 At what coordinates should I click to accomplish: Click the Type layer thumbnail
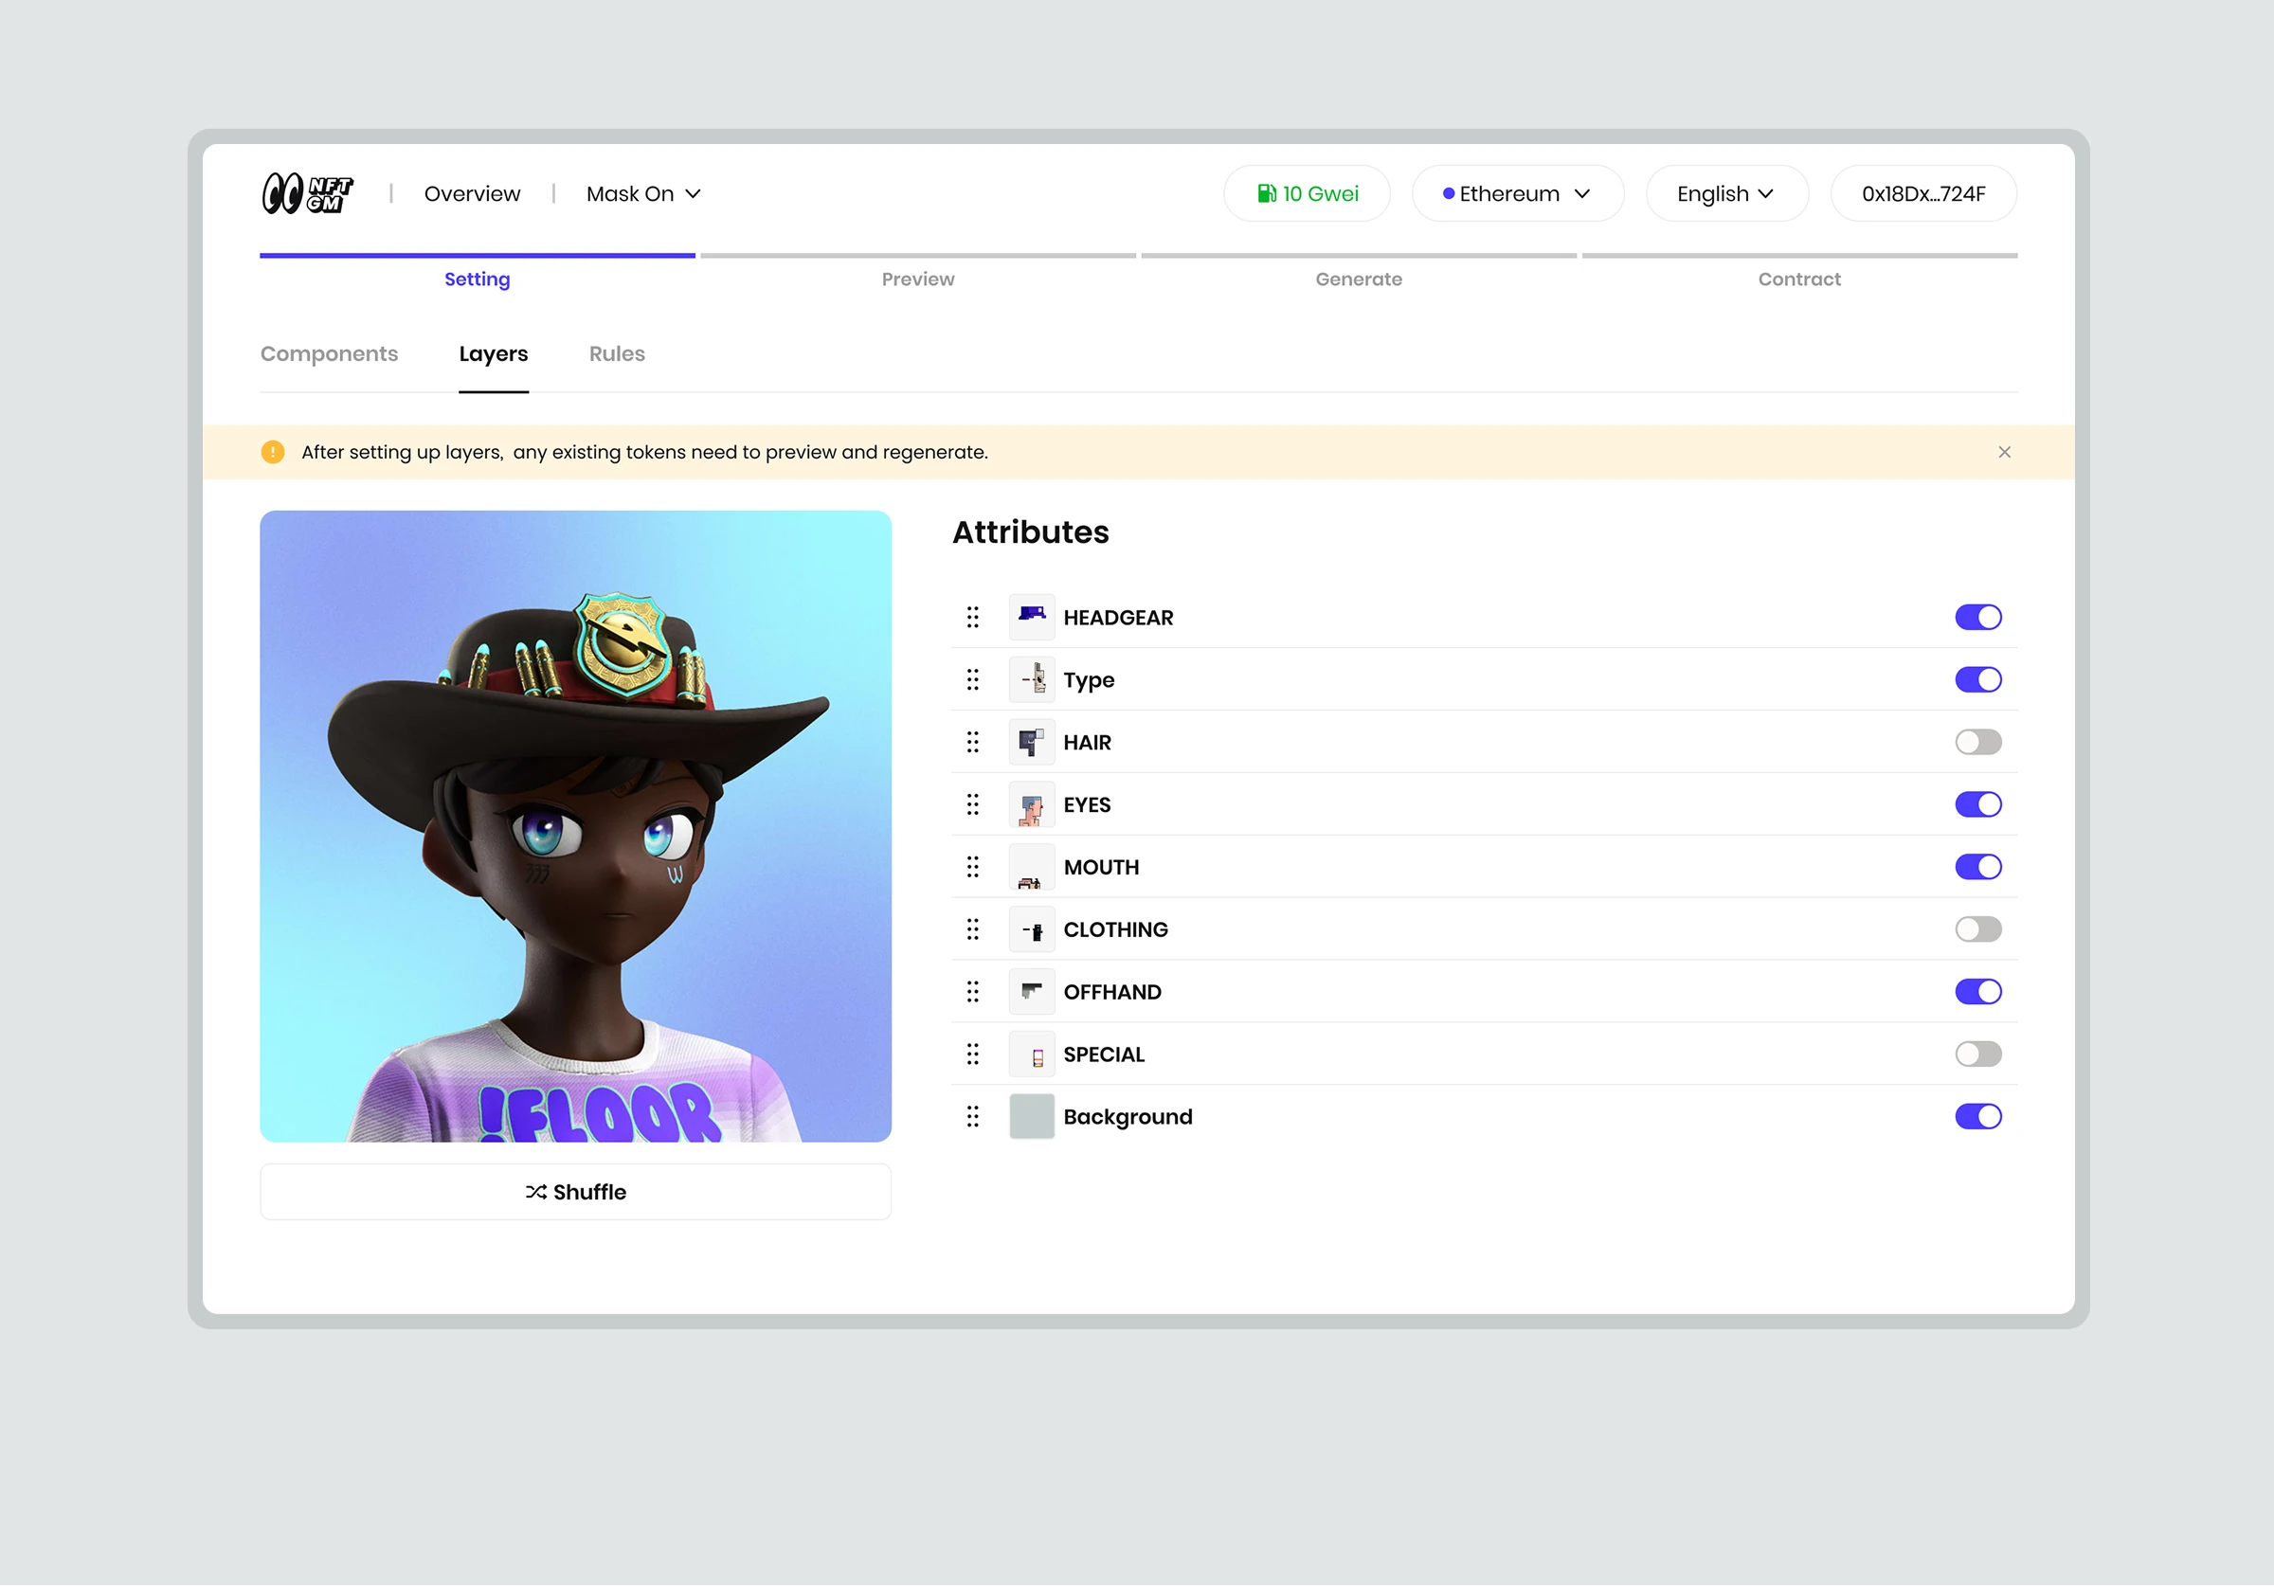click(1032, 679)
